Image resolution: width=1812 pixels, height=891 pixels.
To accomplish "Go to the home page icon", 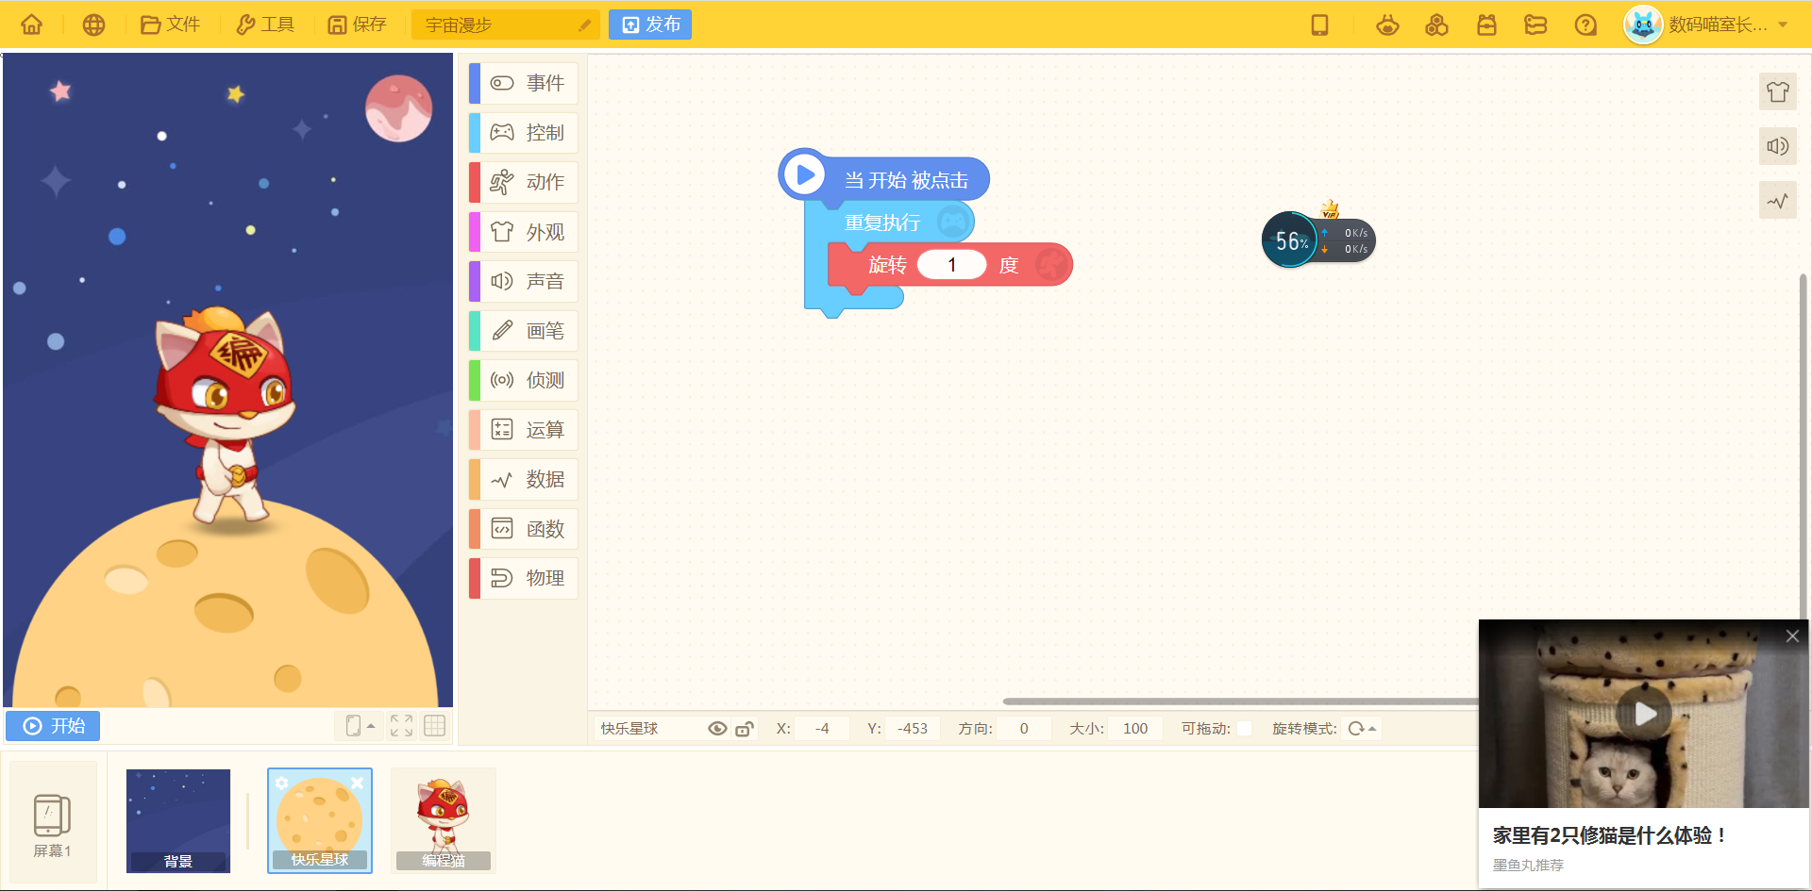I will [x=32, y=25].
